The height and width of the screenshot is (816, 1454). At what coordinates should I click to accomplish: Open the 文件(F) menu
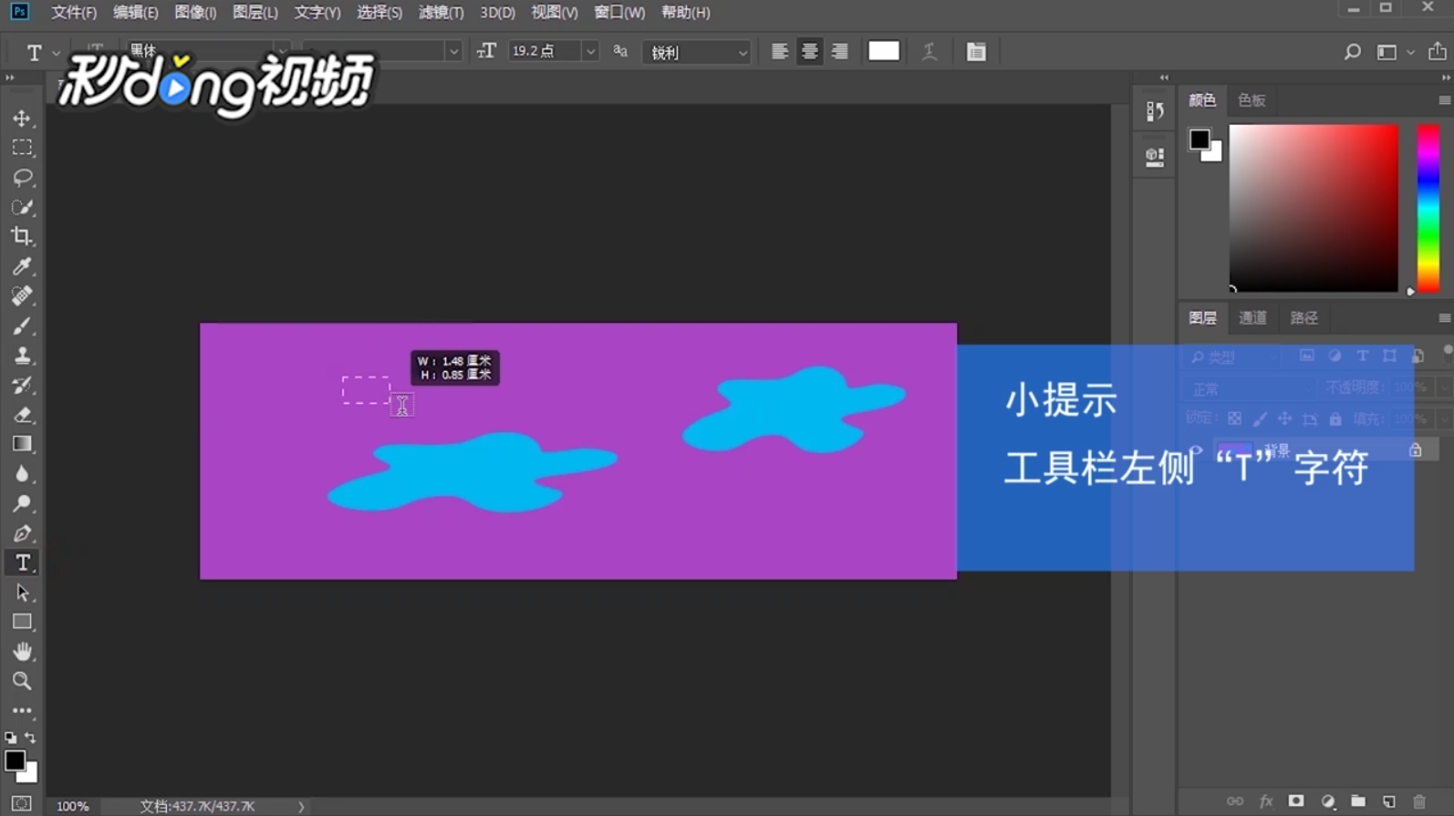tap(73, 13)
